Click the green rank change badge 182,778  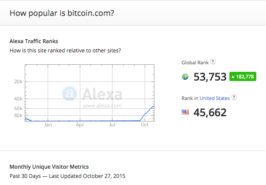pos(243,77)
